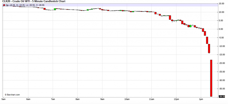
Task: Click the tall red candle before 12pm
Action: (170, 17)
